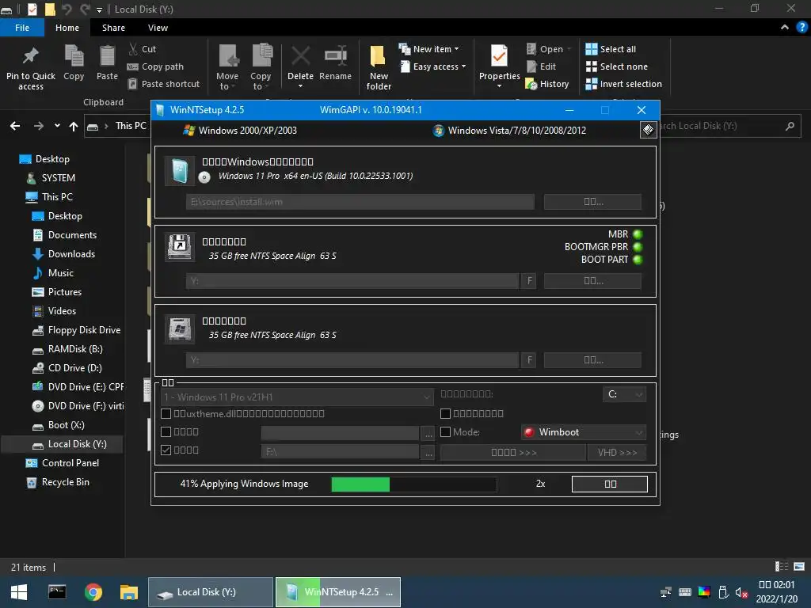811x608 pixels.
Task: Select the Windows 2000/XP/2003 tab
Action: 240,131
